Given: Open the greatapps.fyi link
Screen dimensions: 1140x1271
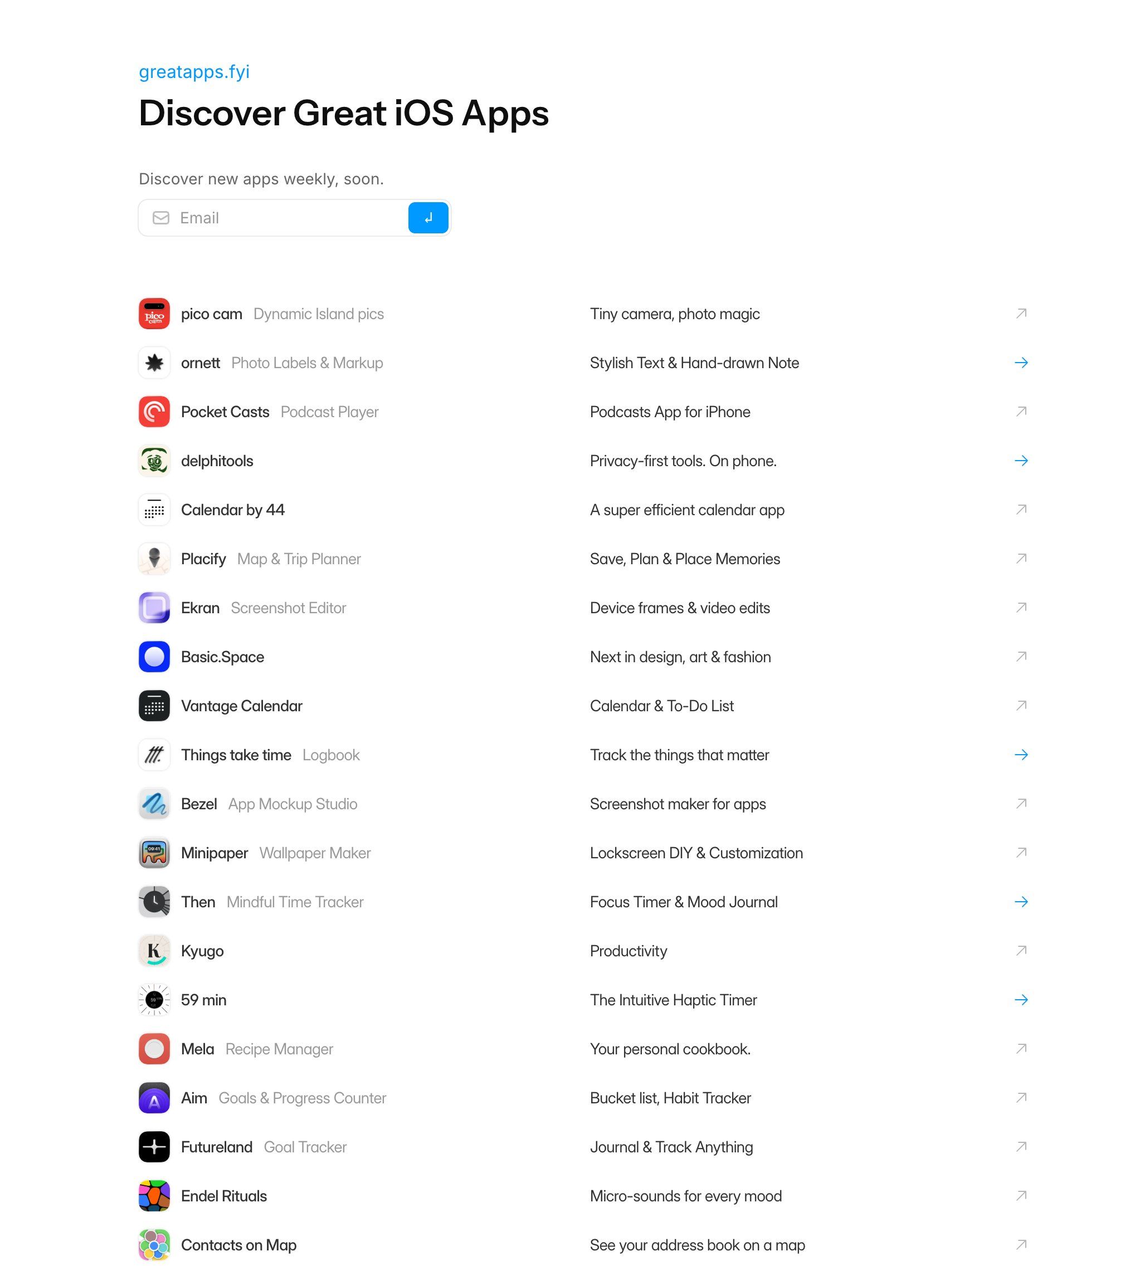Looking at the screenshot, I should (194, 72).
